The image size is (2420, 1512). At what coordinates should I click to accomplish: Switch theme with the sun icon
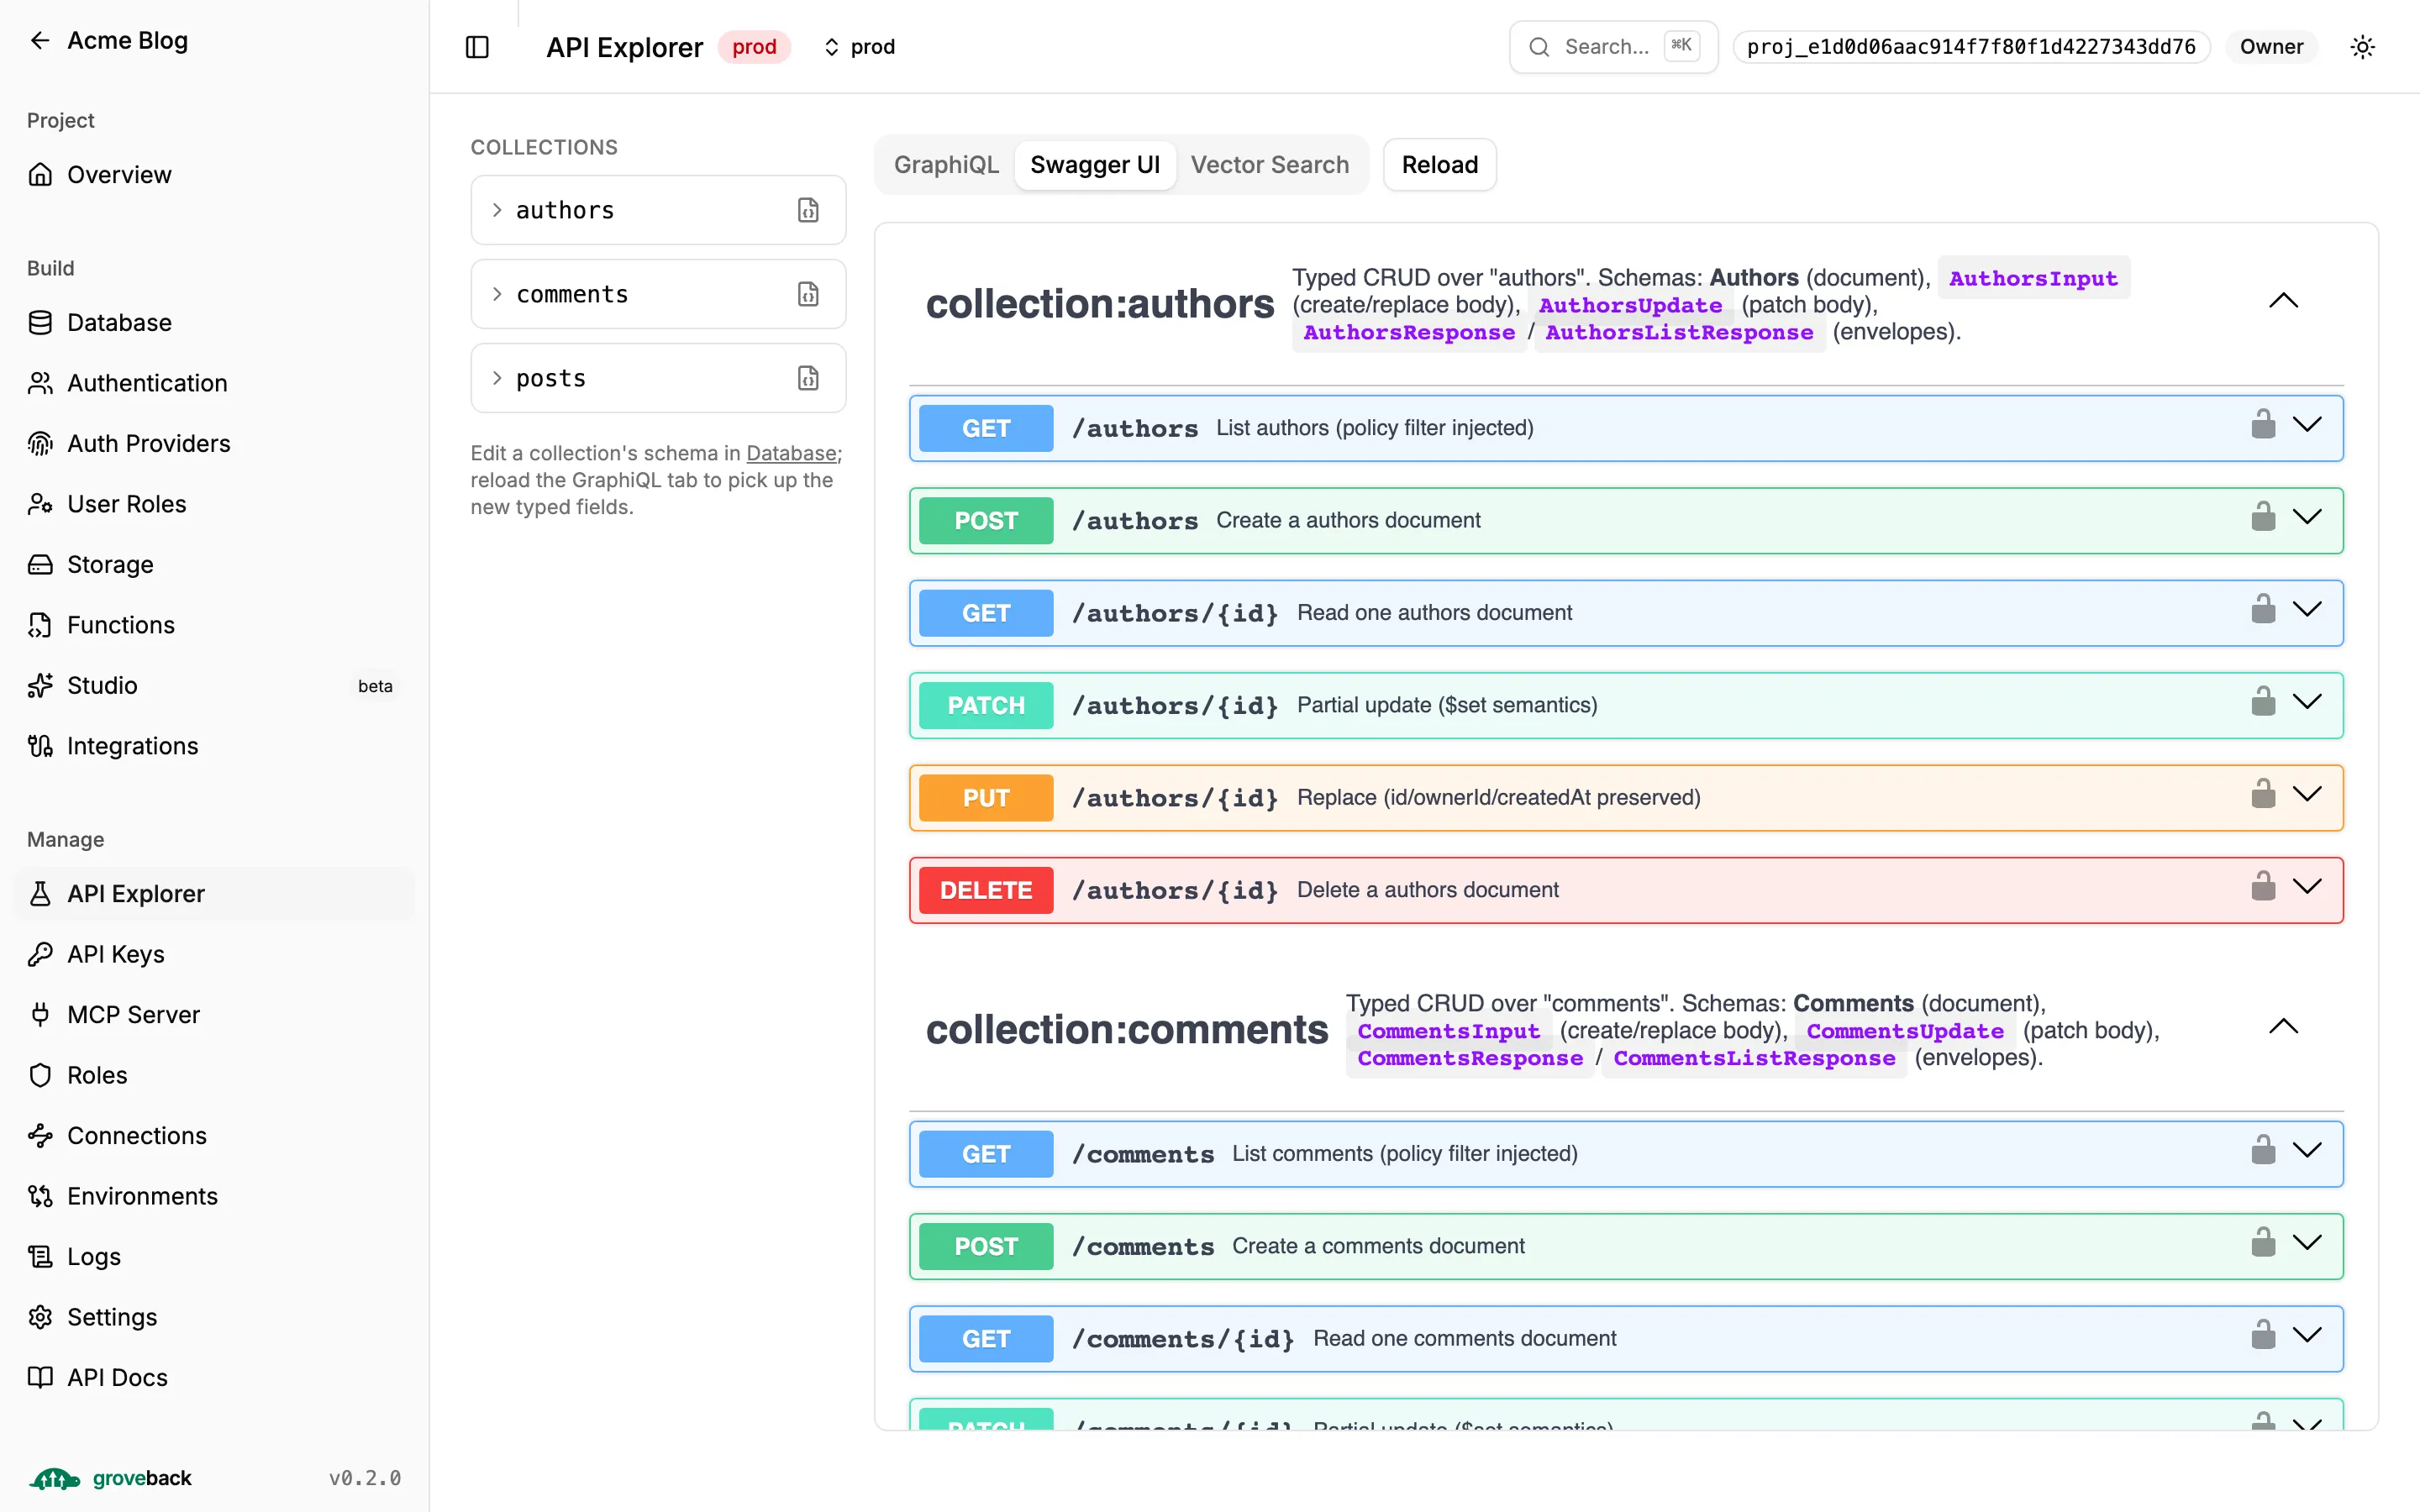pos(2362,47)
